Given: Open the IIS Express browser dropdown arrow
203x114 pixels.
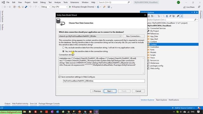Looking at the screenshot, I should 95,7.
